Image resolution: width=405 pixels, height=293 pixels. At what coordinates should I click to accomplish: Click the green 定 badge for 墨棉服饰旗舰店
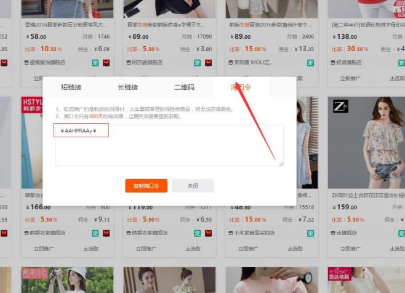click(x=95, y=63)
